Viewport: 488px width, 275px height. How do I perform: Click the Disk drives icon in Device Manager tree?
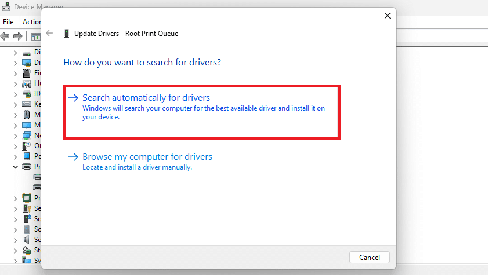[27, 53]
